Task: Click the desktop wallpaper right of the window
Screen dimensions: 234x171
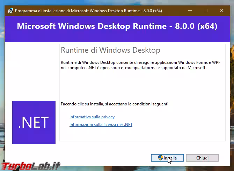Action: 232,105
